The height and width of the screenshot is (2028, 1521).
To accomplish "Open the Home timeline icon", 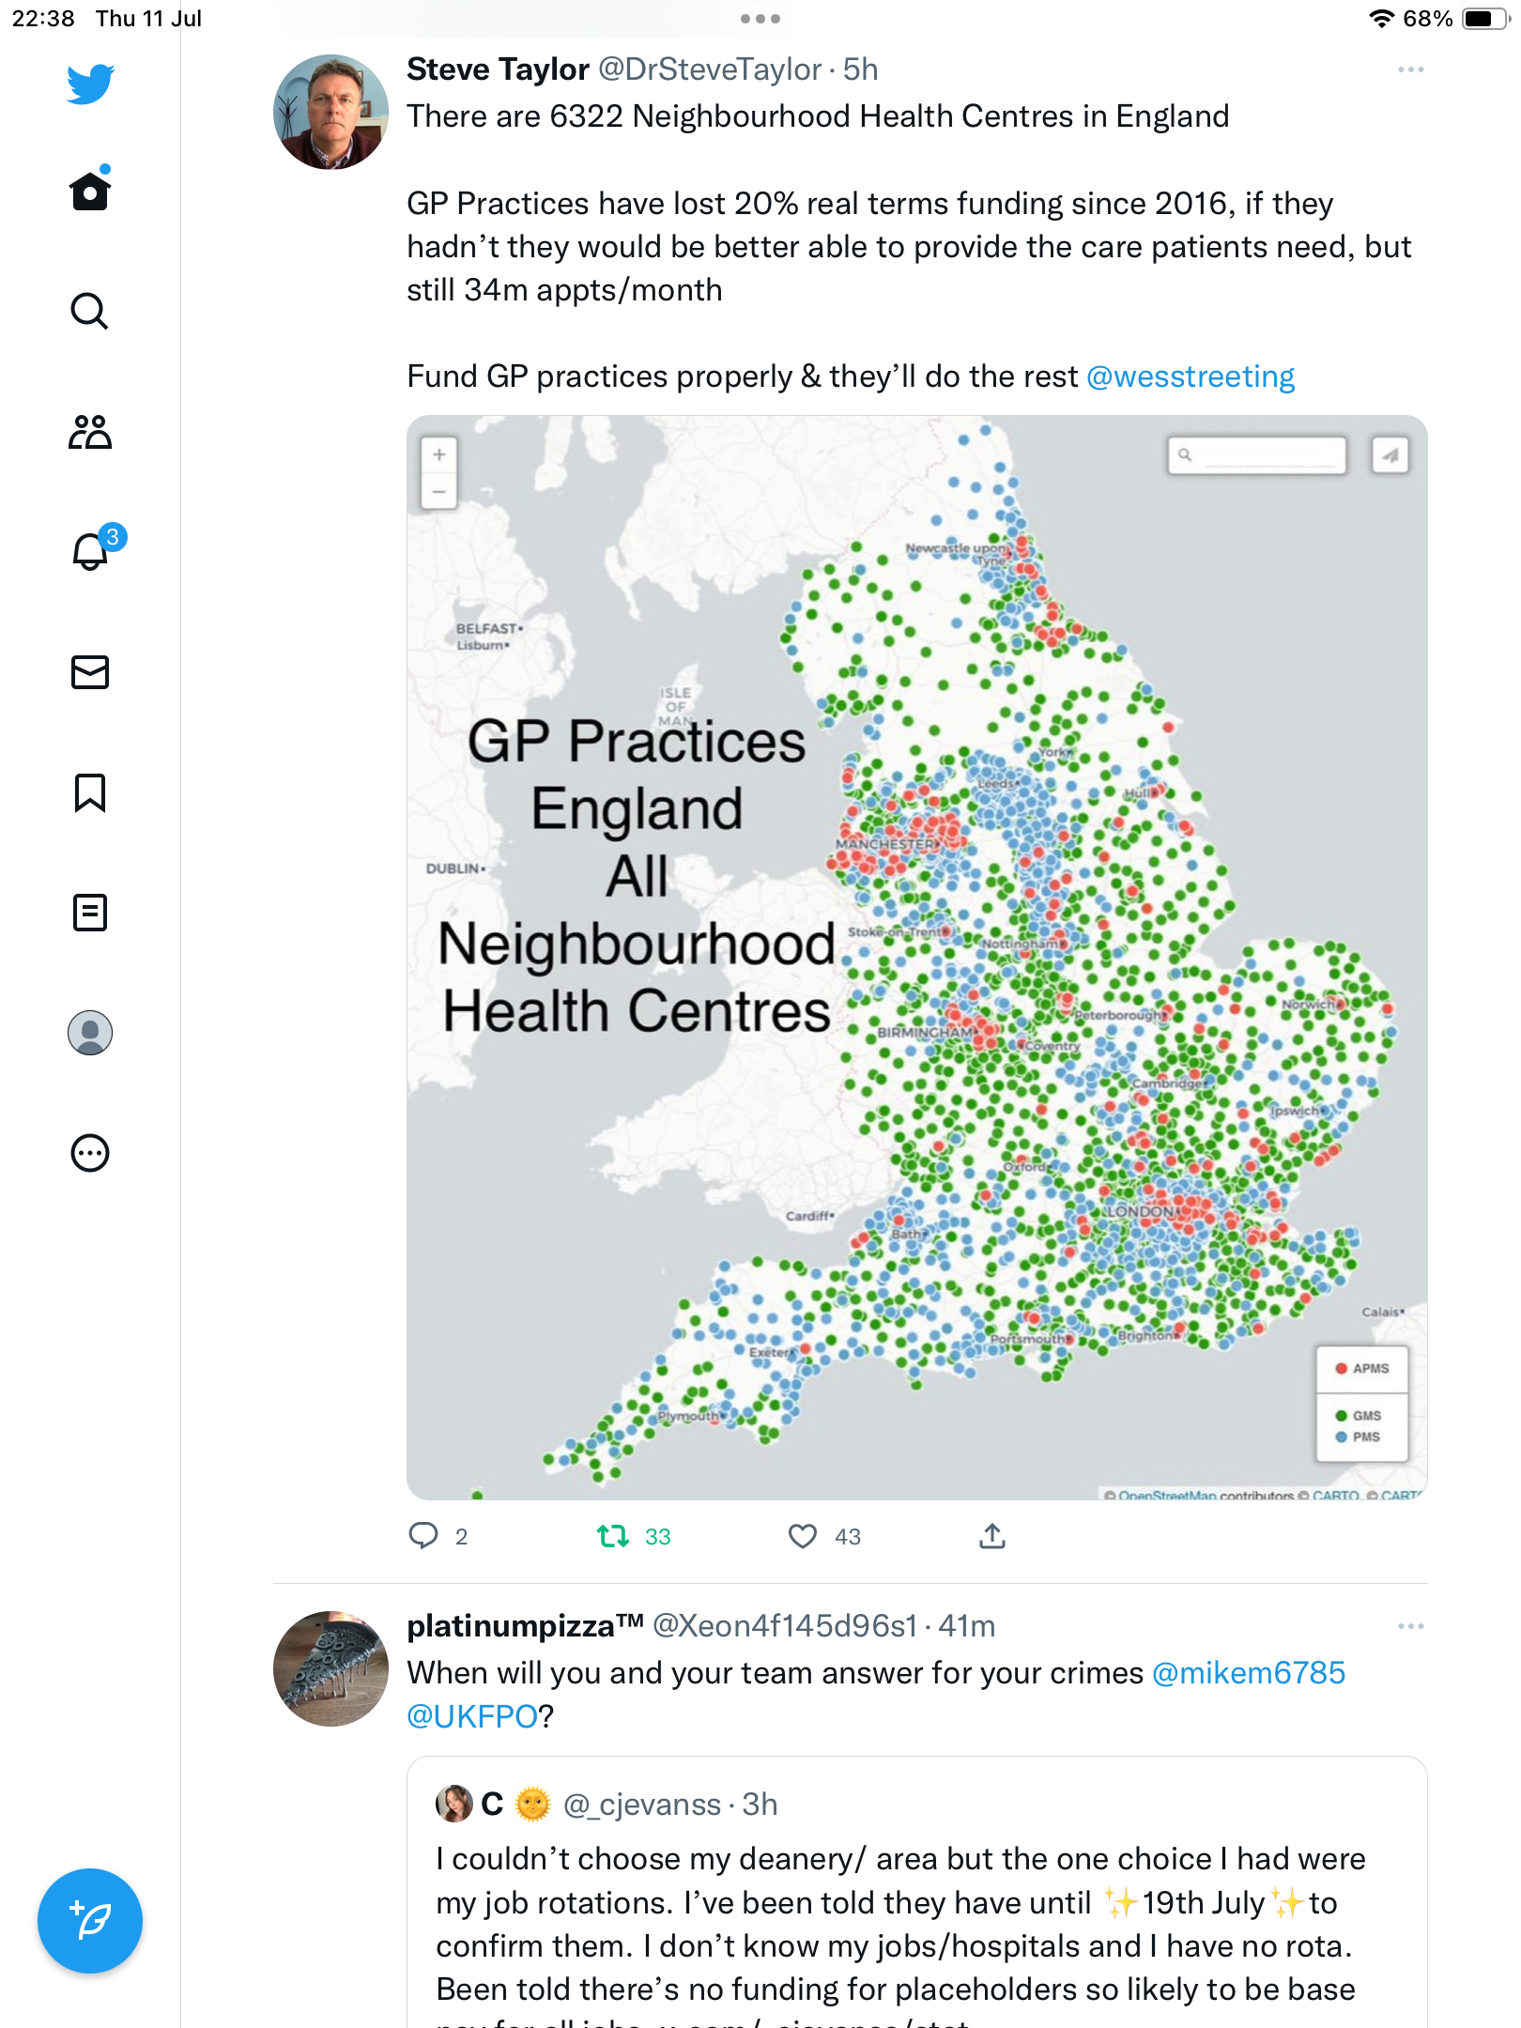I will click(x=90, y=192).
